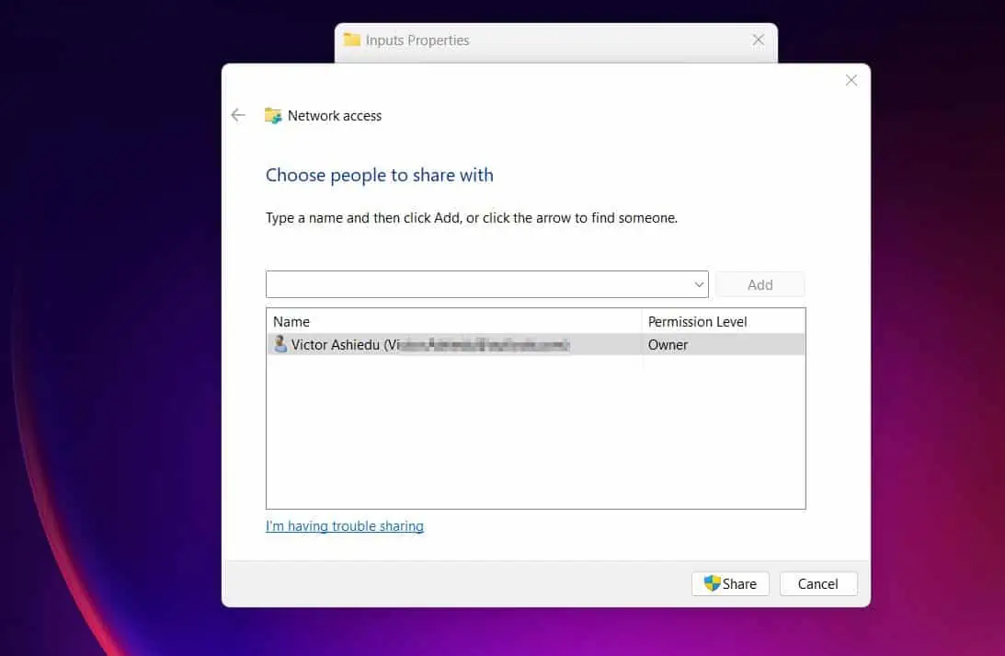The width and height of the screenshot is (1005, 656).
Task: Open the 'I'm having trouble sharing' link
Action: 345,526
